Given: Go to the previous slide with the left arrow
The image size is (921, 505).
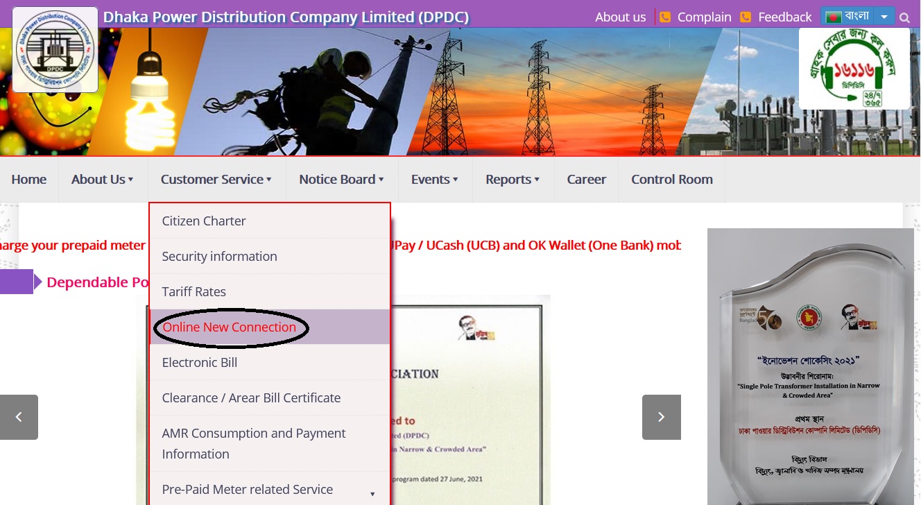Looking at the screenshot, I should [x=19, y=417].
